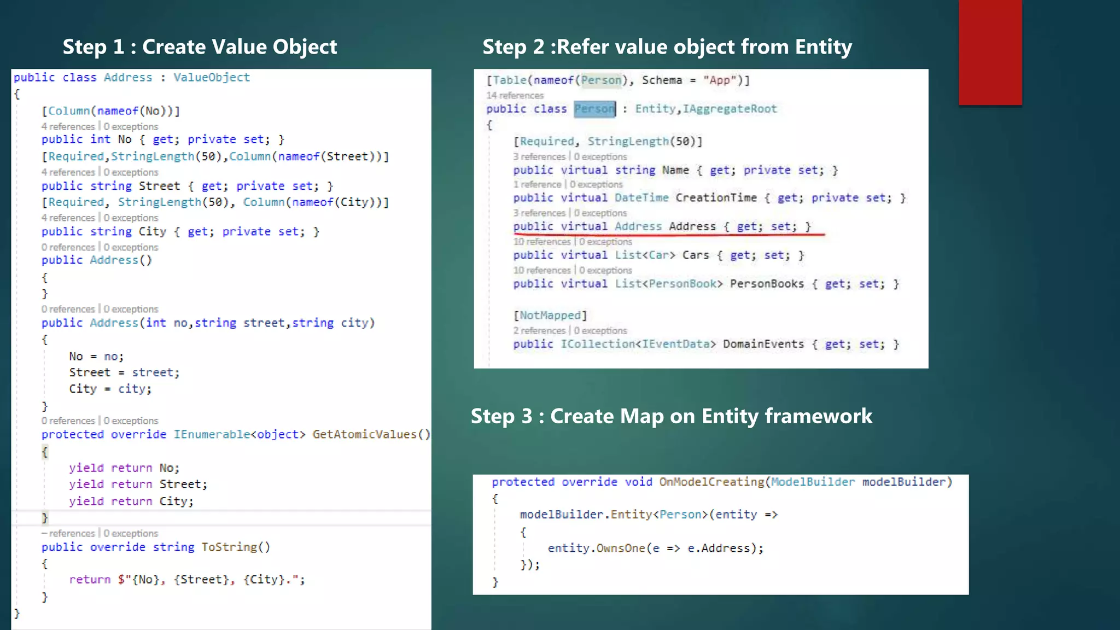Click the 'public virtual string Name' property
Image resolution: width=1120 pixels, height=630 pixels.
pyautogui.click(x=675, y=170)
